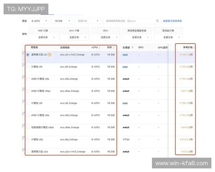215x172 pixels.
Task: Click the 实例规格 column header
Action: point(65,48)
